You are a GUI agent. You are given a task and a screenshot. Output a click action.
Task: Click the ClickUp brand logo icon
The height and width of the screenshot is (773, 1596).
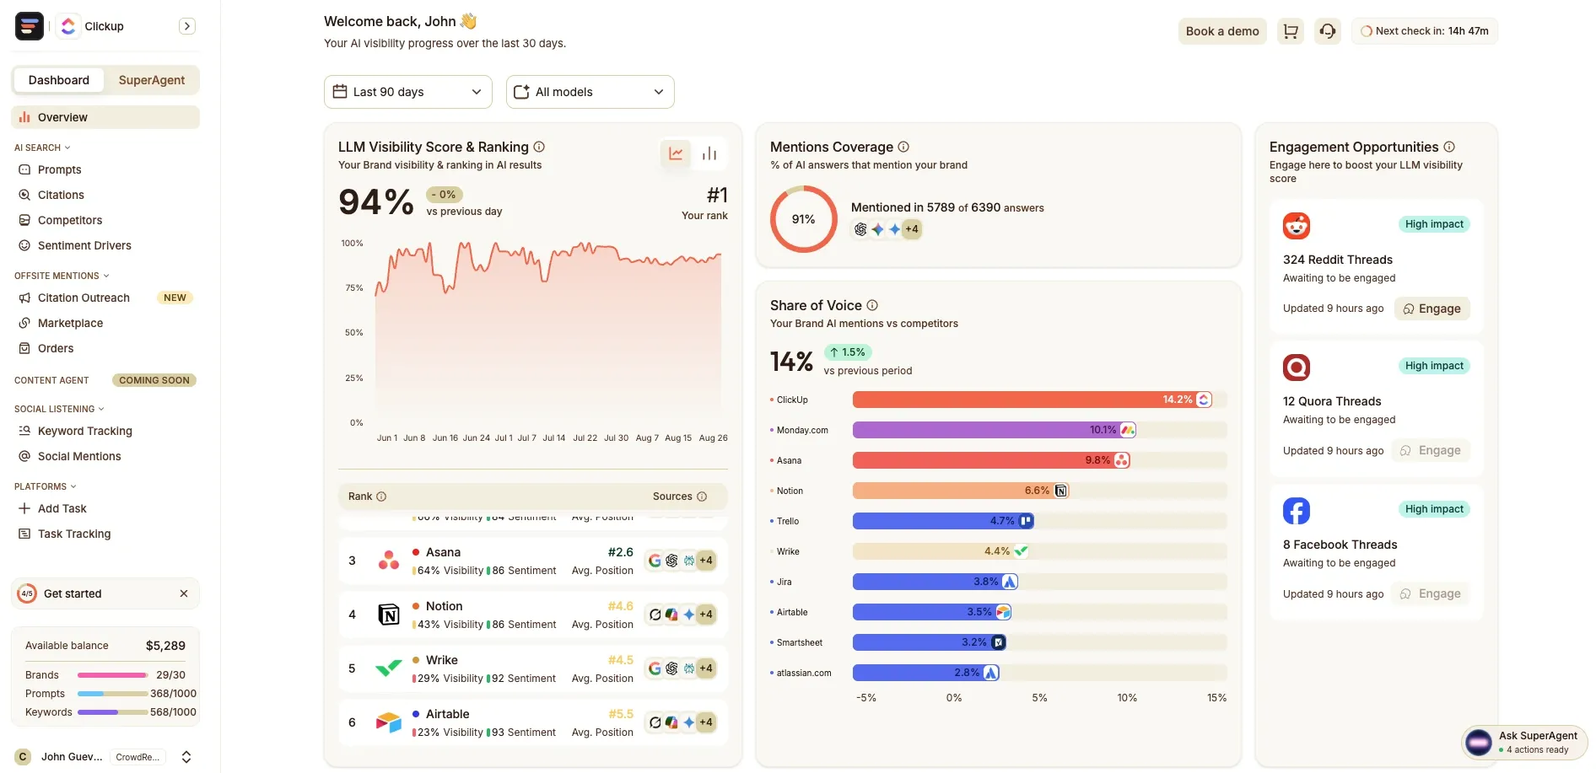pyautogui.click(x=68, y=26)
